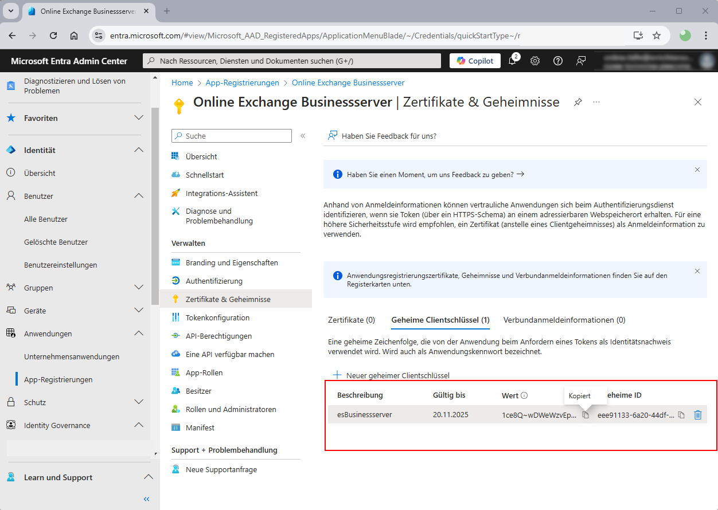Click the help question mark icon

[x=557, y=61]
